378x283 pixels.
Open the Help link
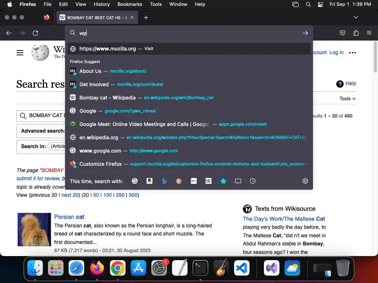point(351,84)
